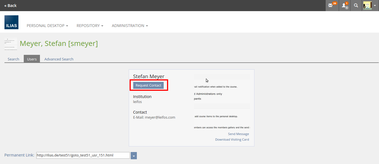Click Stefan Meyer's profile picture in card

point(222,101)
